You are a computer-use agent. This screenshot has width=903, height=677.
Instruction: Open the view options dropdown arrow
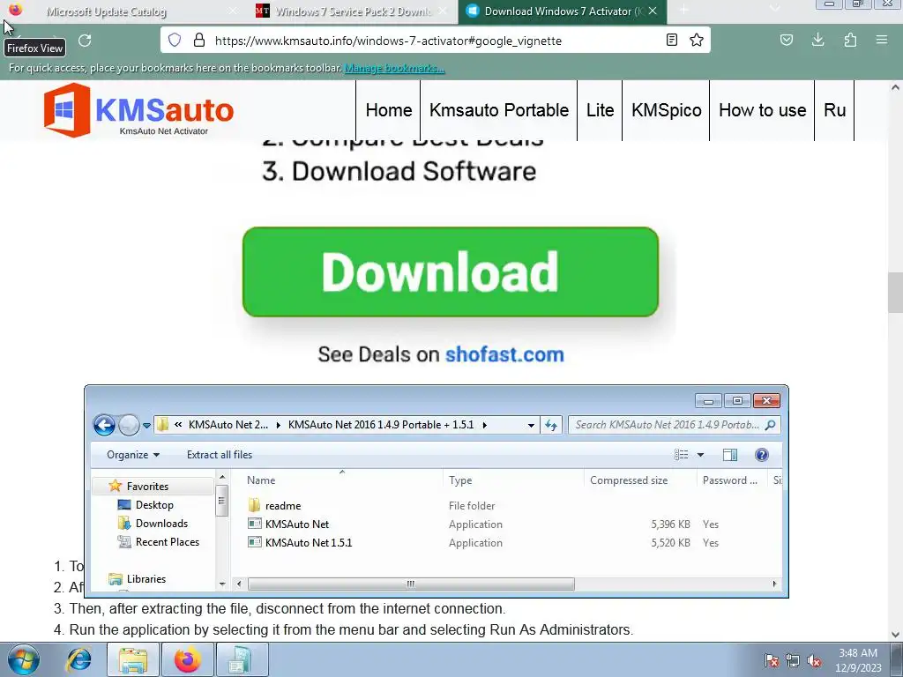click(x=700, y=455)
